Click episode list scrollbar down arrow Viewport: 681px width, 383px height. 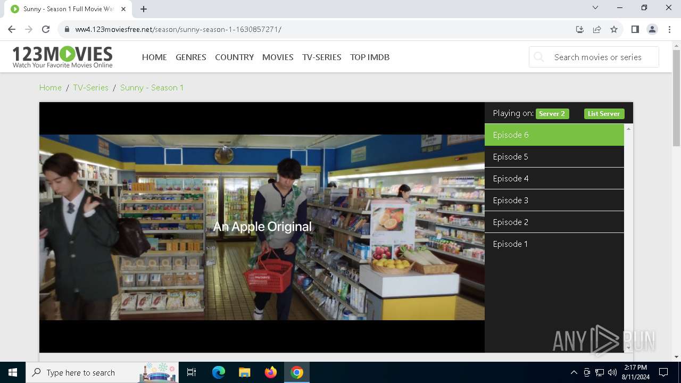pyautogui.click(x=628, y=348)
